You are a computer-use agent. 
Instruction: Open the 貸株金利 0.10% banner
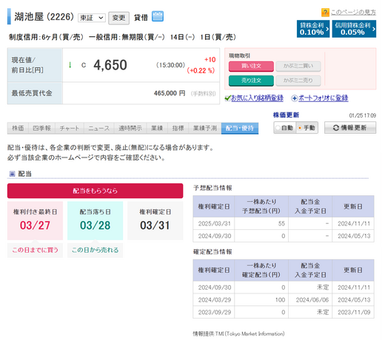[x=313, y=29]
